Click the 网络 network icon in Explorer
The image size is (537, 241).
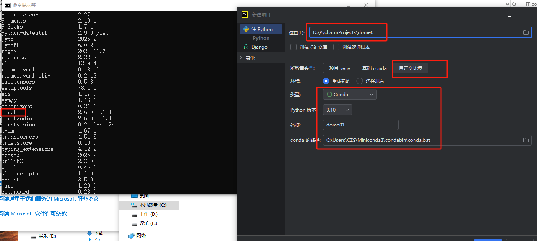[131, 235]
